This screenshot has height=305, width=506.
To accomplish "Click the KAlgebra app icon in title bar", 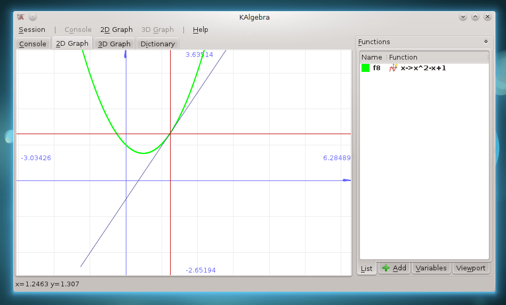I will click(x=21, y=17).
